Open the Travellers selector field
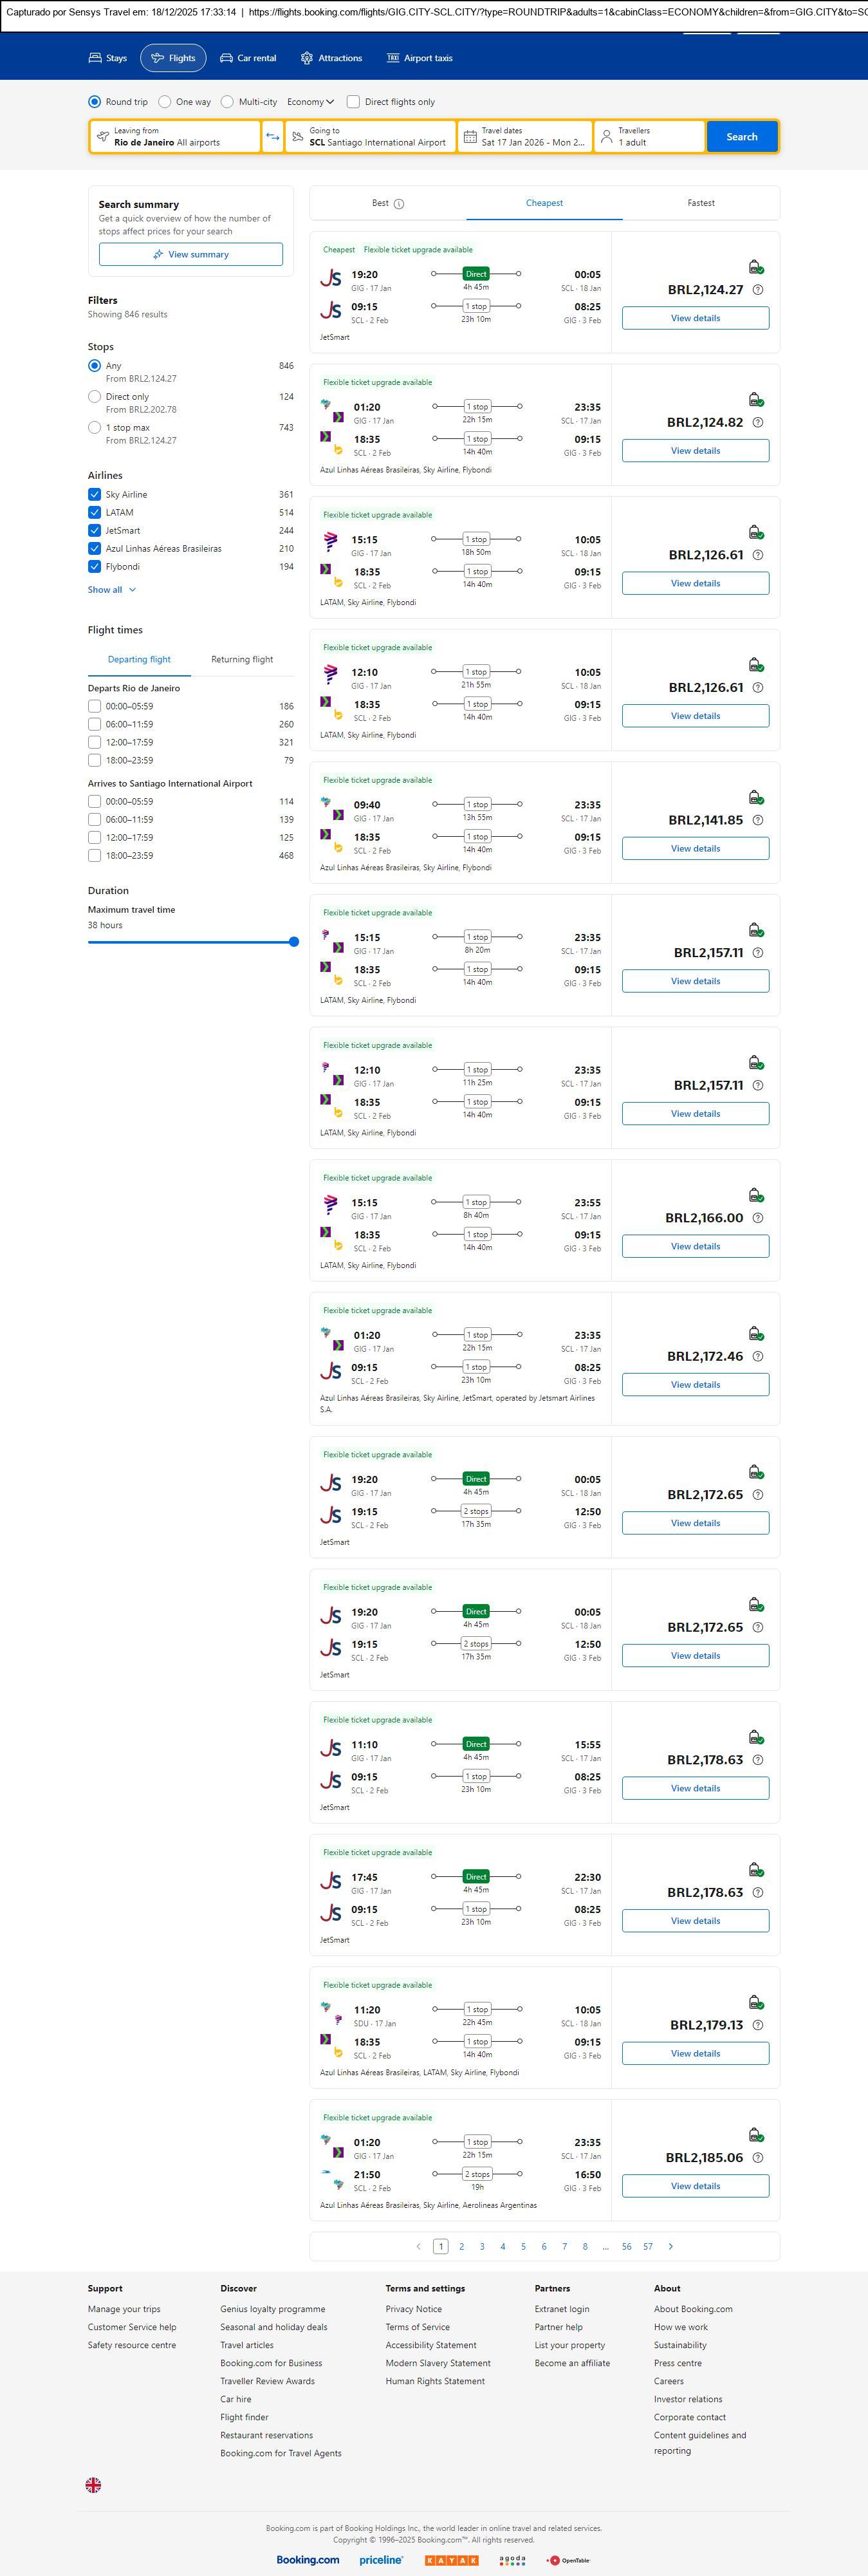Image resolution: width=868 pixels, height=2576 pixels. pyautogui.click(x=648, y=137)
